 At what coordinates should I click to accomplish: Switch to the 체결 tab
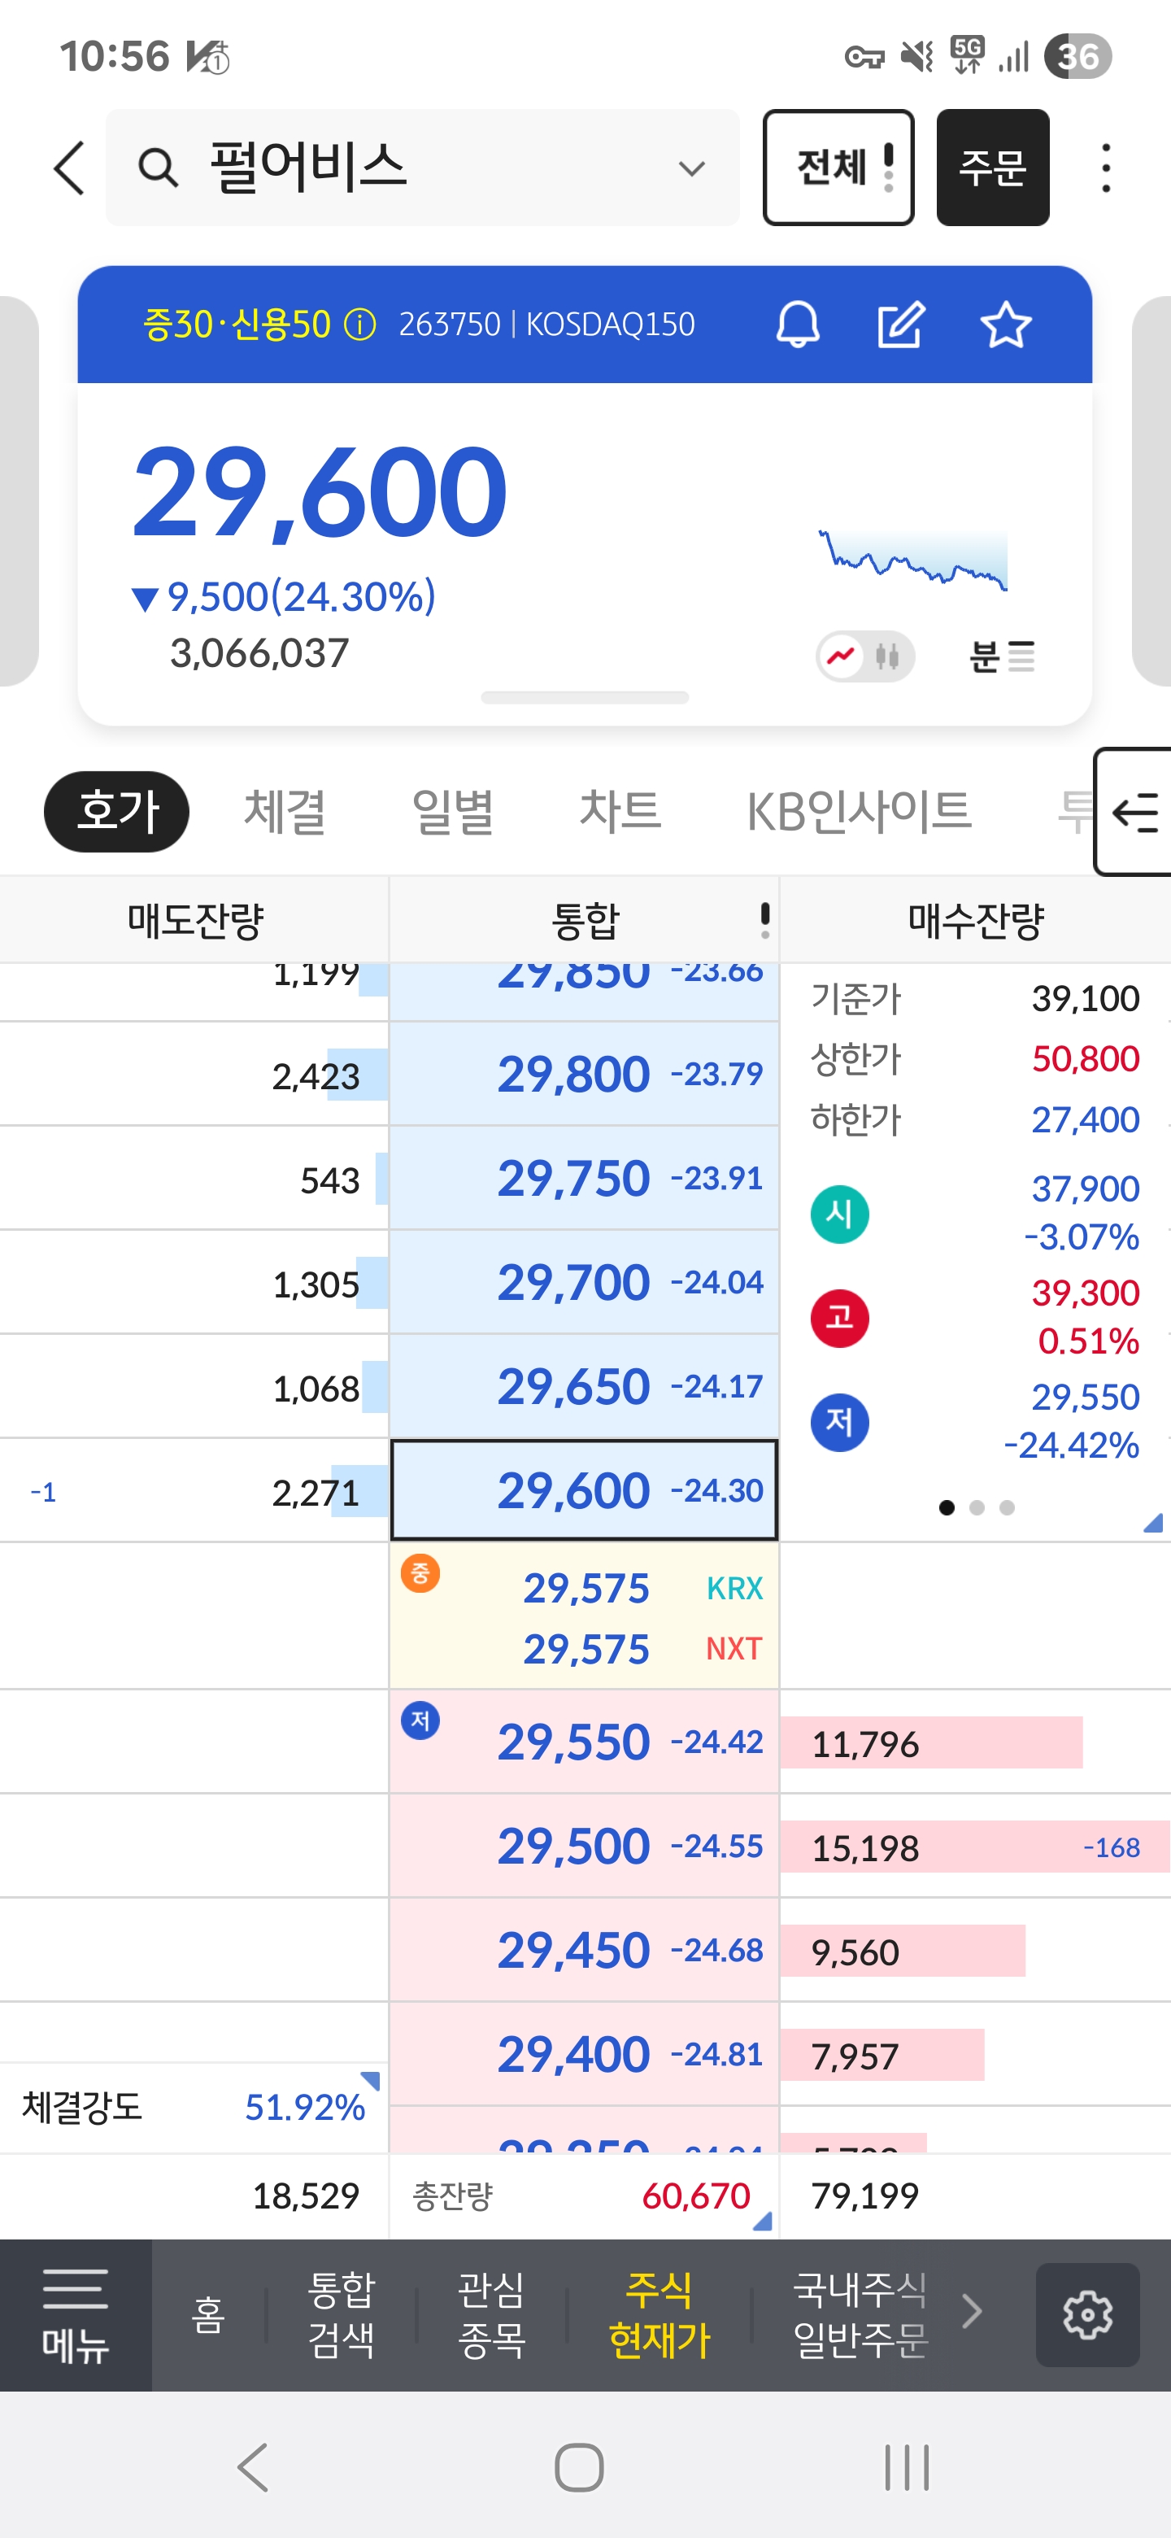pyautogui.click(x=285, y=812)
